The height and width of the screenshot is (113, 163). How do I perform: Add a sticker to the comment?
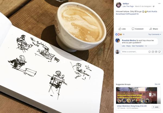click(159, 52)
